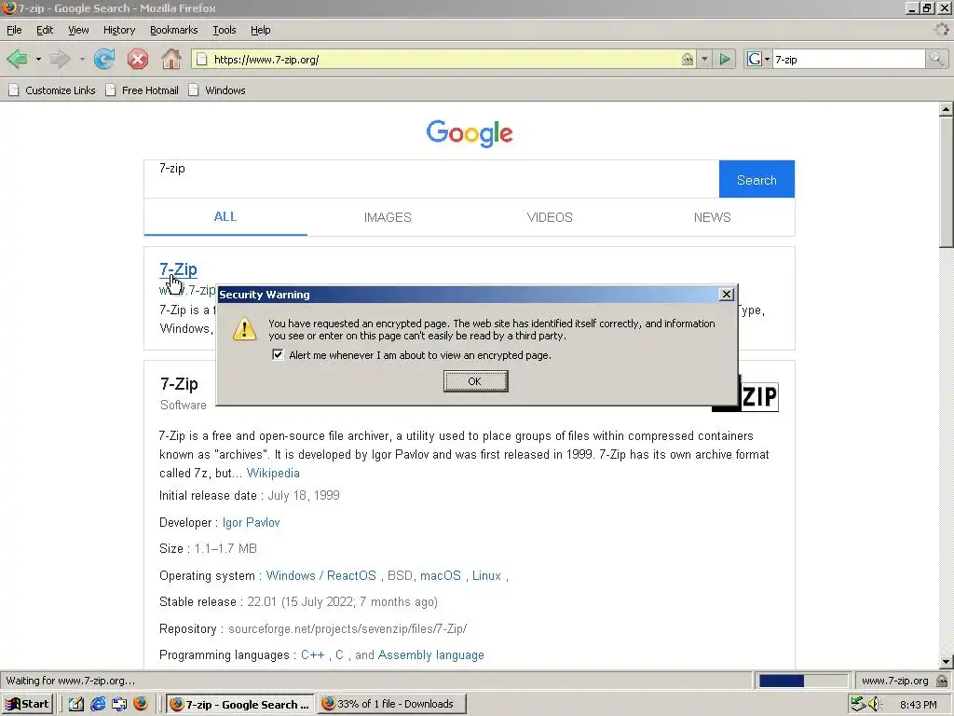Launch Internet Explorer from Quick Launch
This screenshot has height=716, width=954.
(97, 704)
